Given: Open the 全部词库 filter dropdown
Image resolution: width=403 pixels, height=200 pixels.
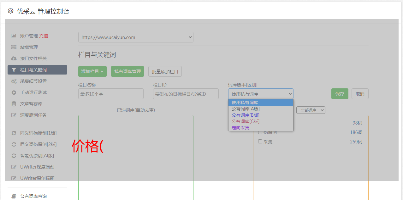Looking at the screenshot, I should click(x=311, y=110).
